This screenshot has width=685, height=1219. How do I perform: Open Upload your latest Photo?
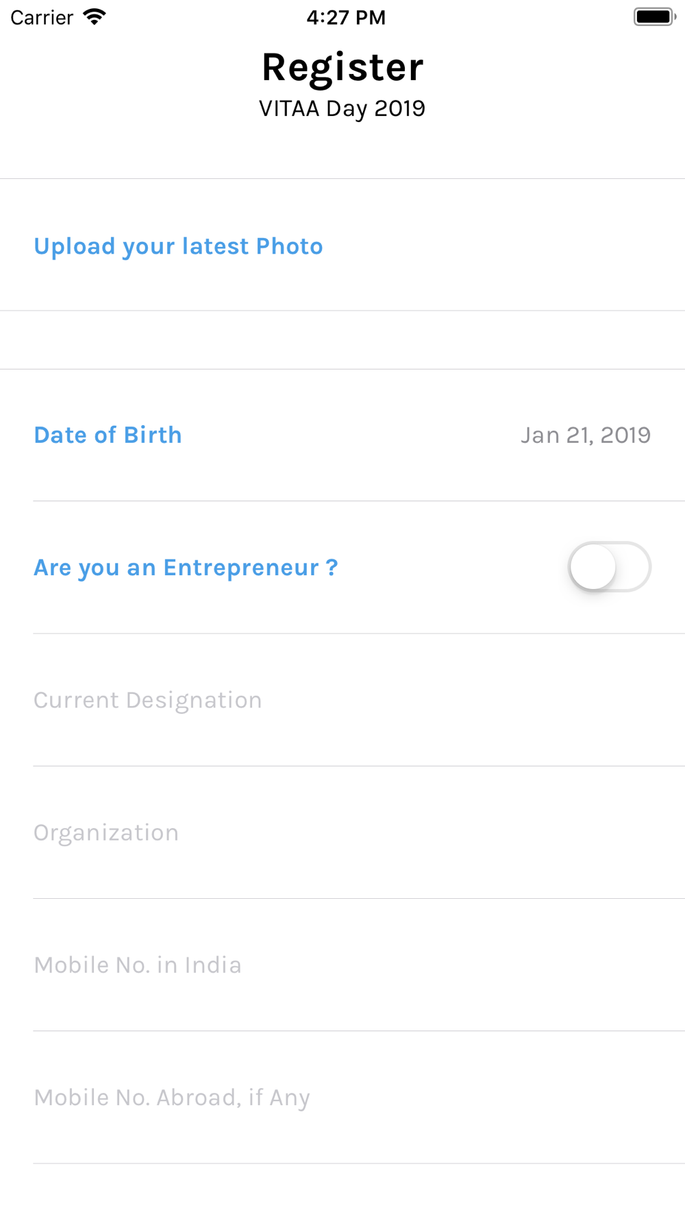(x=178, y=246)
